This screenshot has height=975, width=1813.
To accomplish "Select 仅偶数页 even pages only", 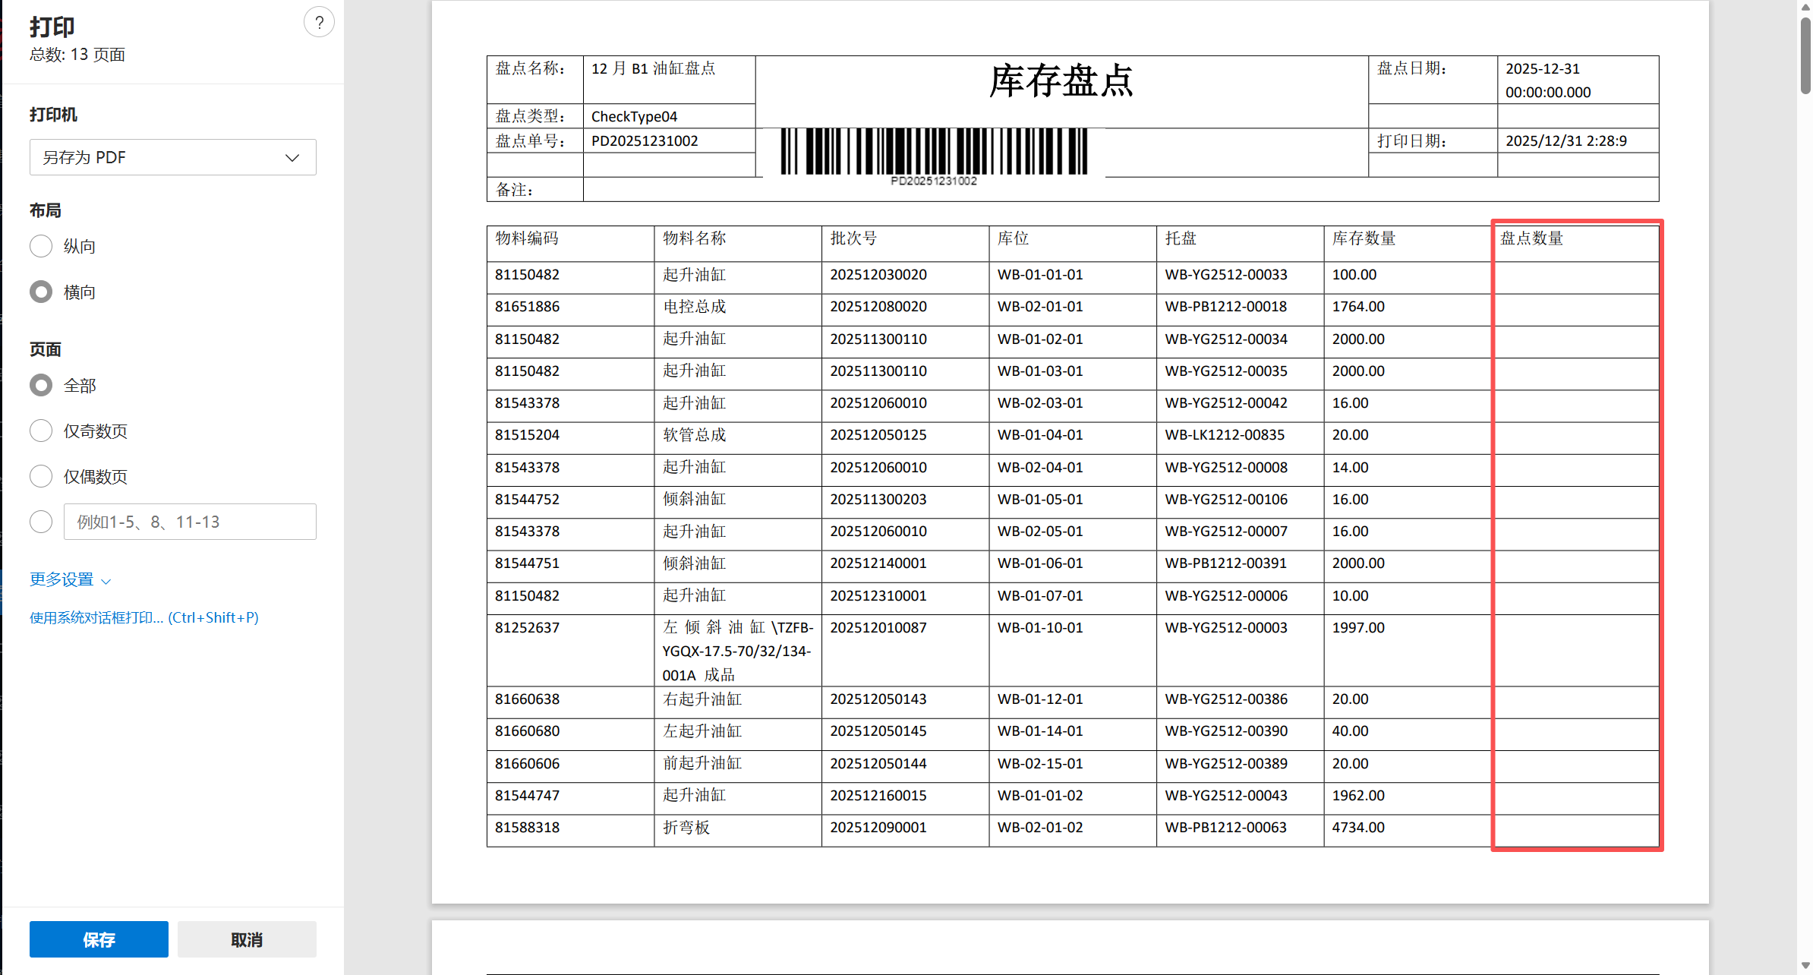I will (x=41, y=476).
